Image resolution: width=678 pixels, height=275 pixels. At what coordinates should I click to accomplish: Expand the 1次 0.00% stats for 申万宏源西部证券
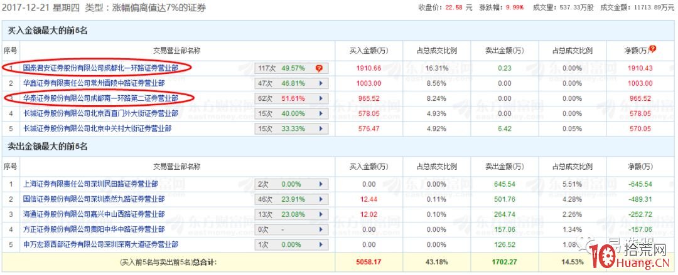[x=321, y=244]
